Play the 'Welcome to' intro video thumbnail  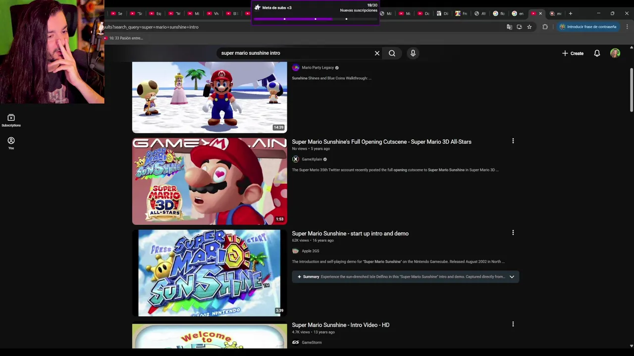(x=210, y=336)
